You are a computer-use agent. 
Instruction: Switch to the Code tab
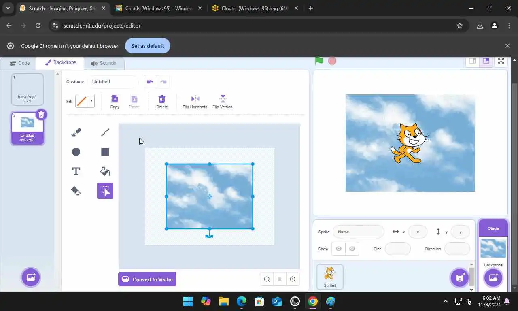pos(20,63)
